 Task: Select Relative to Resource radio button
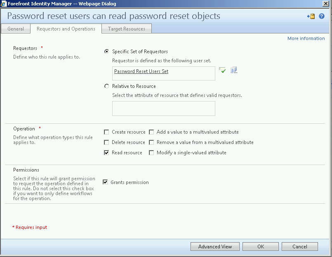tap(107, 86)
